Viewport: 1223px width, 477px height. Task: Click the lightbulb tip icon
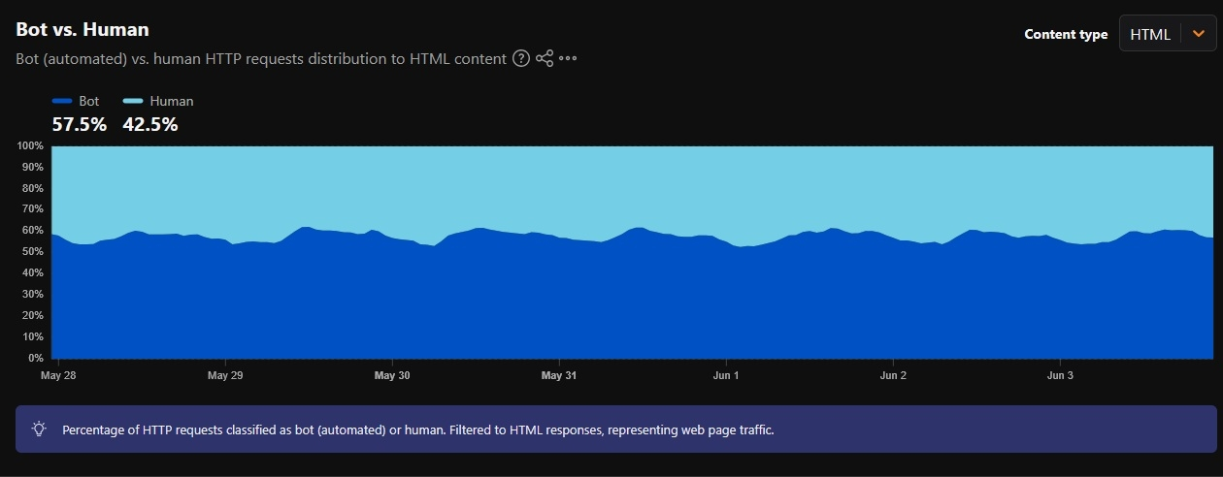coord(39,429)
